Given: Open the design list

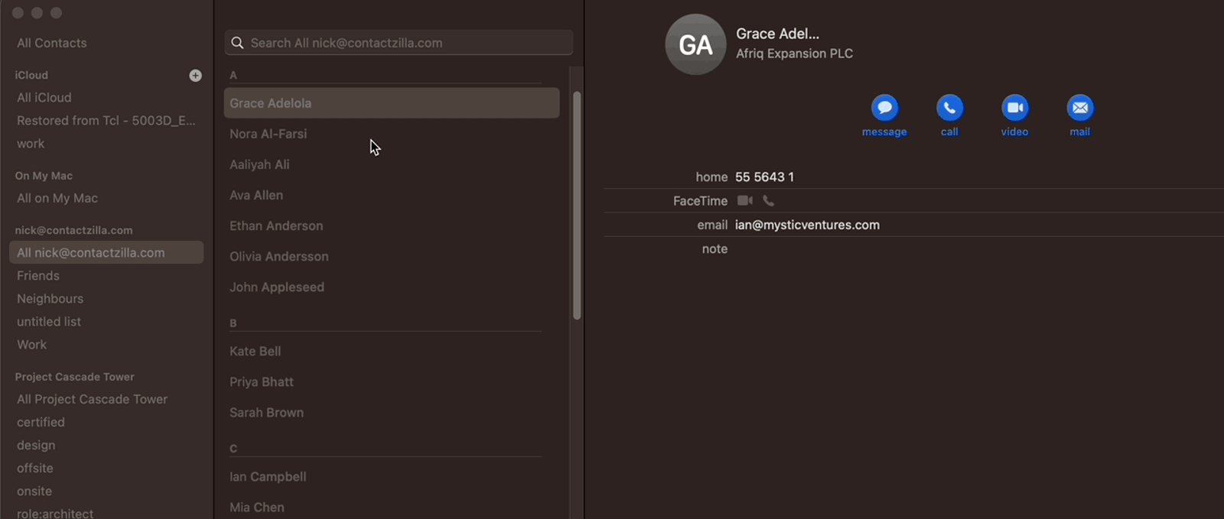Looking at the screenshot, I should click(x=36, y=445).
